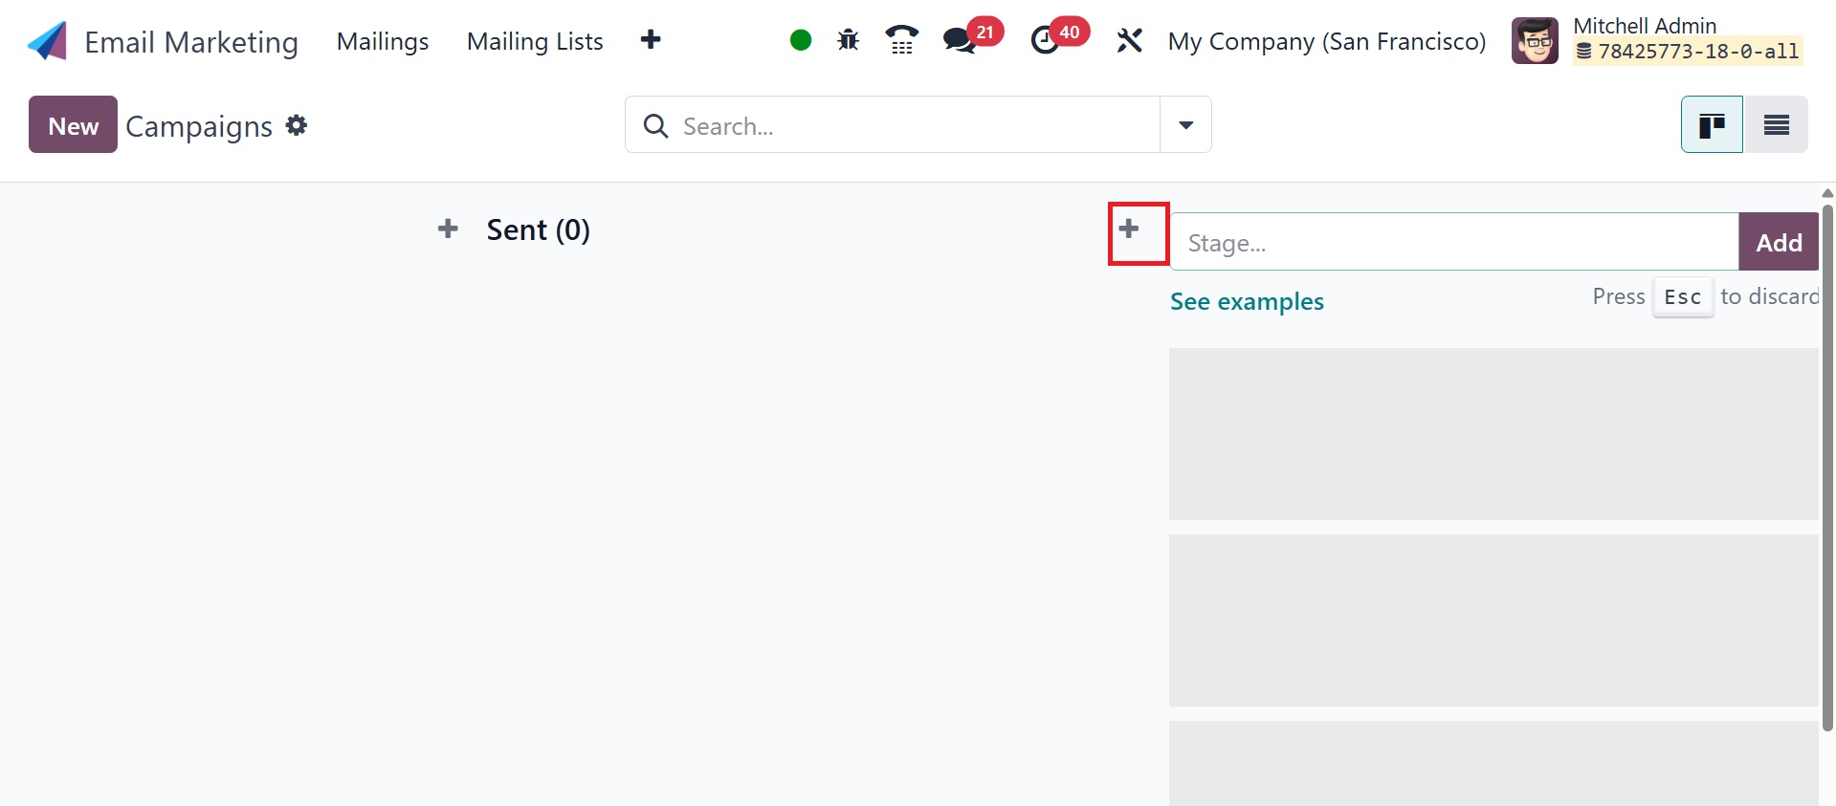Open the VoIP phone dialer
This screenshot has height=806, width=1836.
coord(901,40)
